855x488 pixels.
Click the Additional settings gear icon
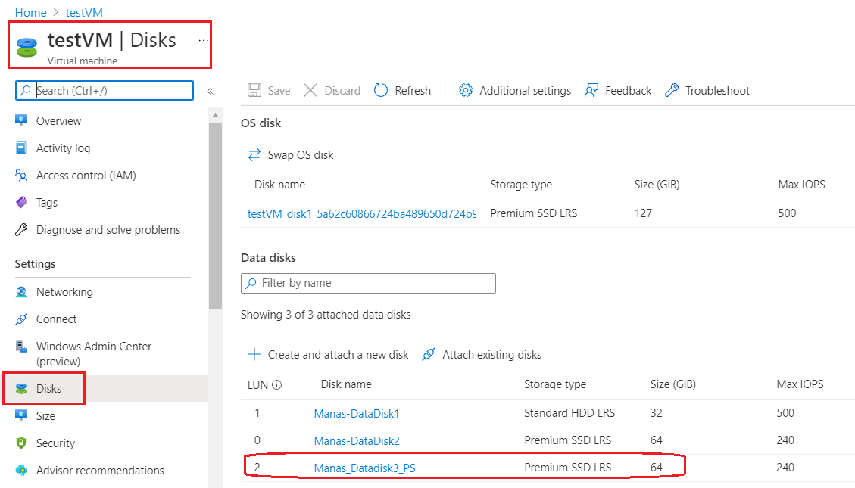(465, 90)
